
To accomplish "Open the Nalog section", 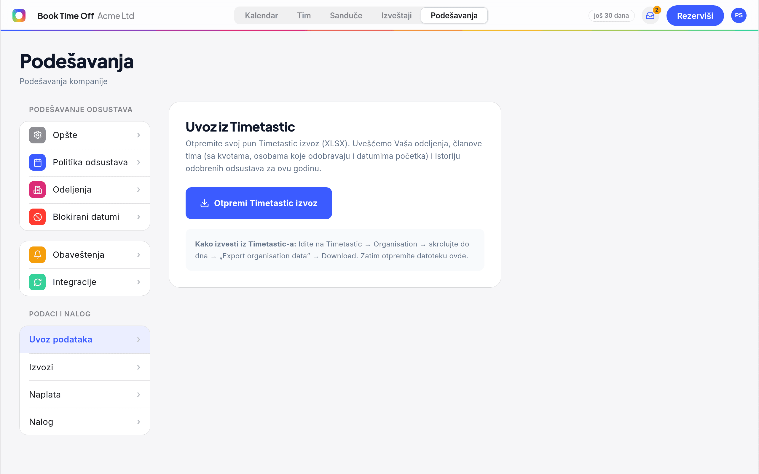I will tap(85, 422).
